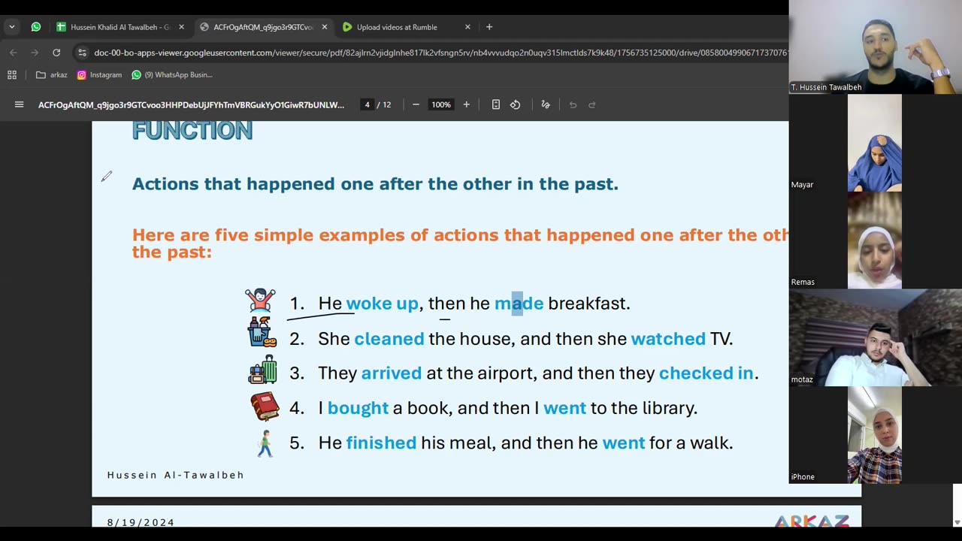Zoom out the PDF document

pos(416,104)
